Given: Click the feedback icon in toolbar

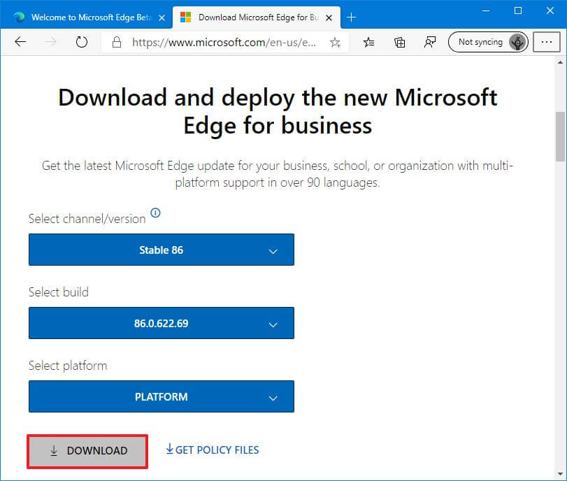Looking at the screenshot, I should pyautogui.click(x=430, y=42).
